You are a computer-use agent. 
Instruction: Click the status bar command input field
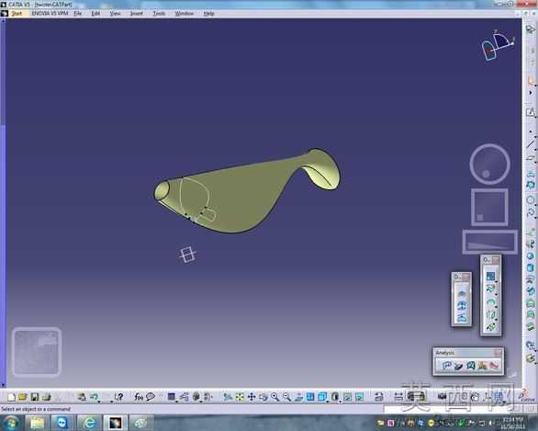coord(450,409)
